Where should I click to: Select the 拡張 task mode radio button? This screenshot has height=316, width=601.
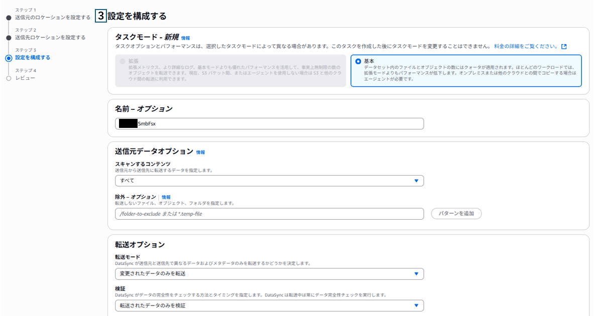(122, 61)
